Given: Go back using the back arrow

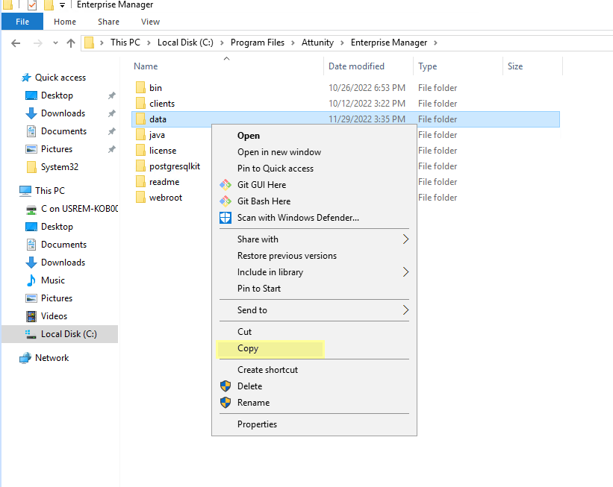Looking at the screenshot, I should 16,43.
